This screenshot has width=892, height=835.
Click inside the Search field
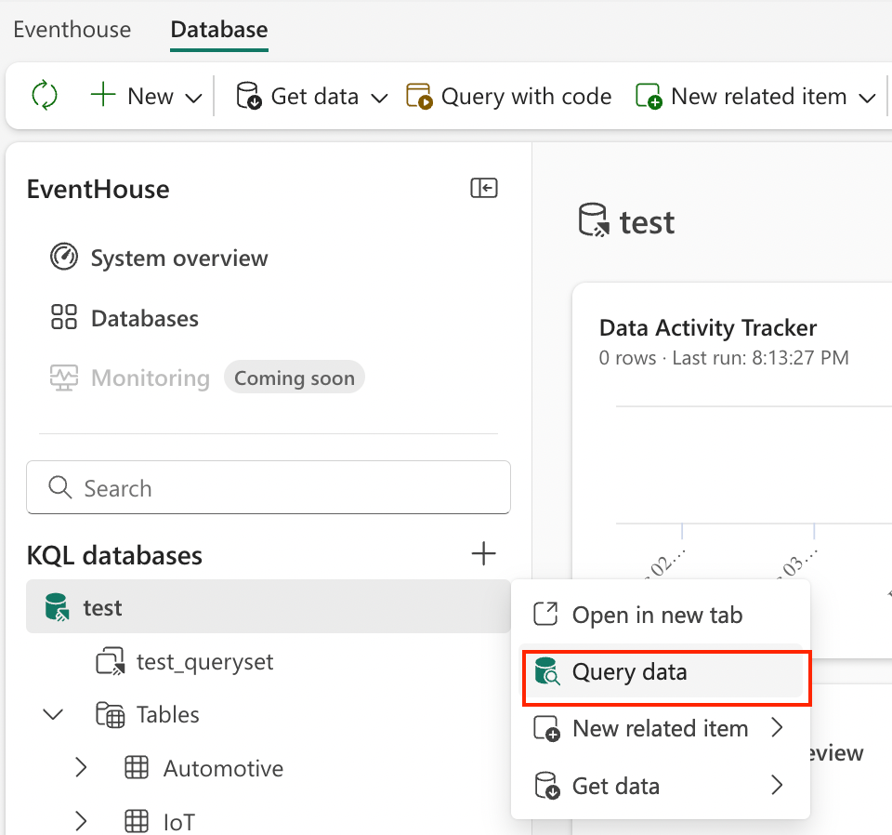point(269,488)
